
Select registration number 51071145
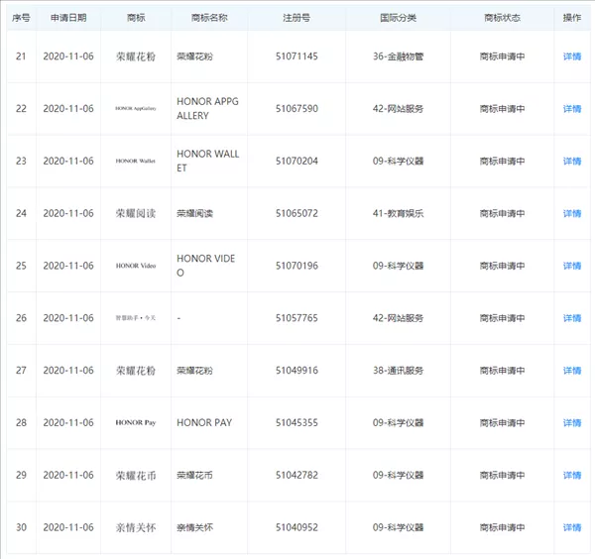click(297, 56)
